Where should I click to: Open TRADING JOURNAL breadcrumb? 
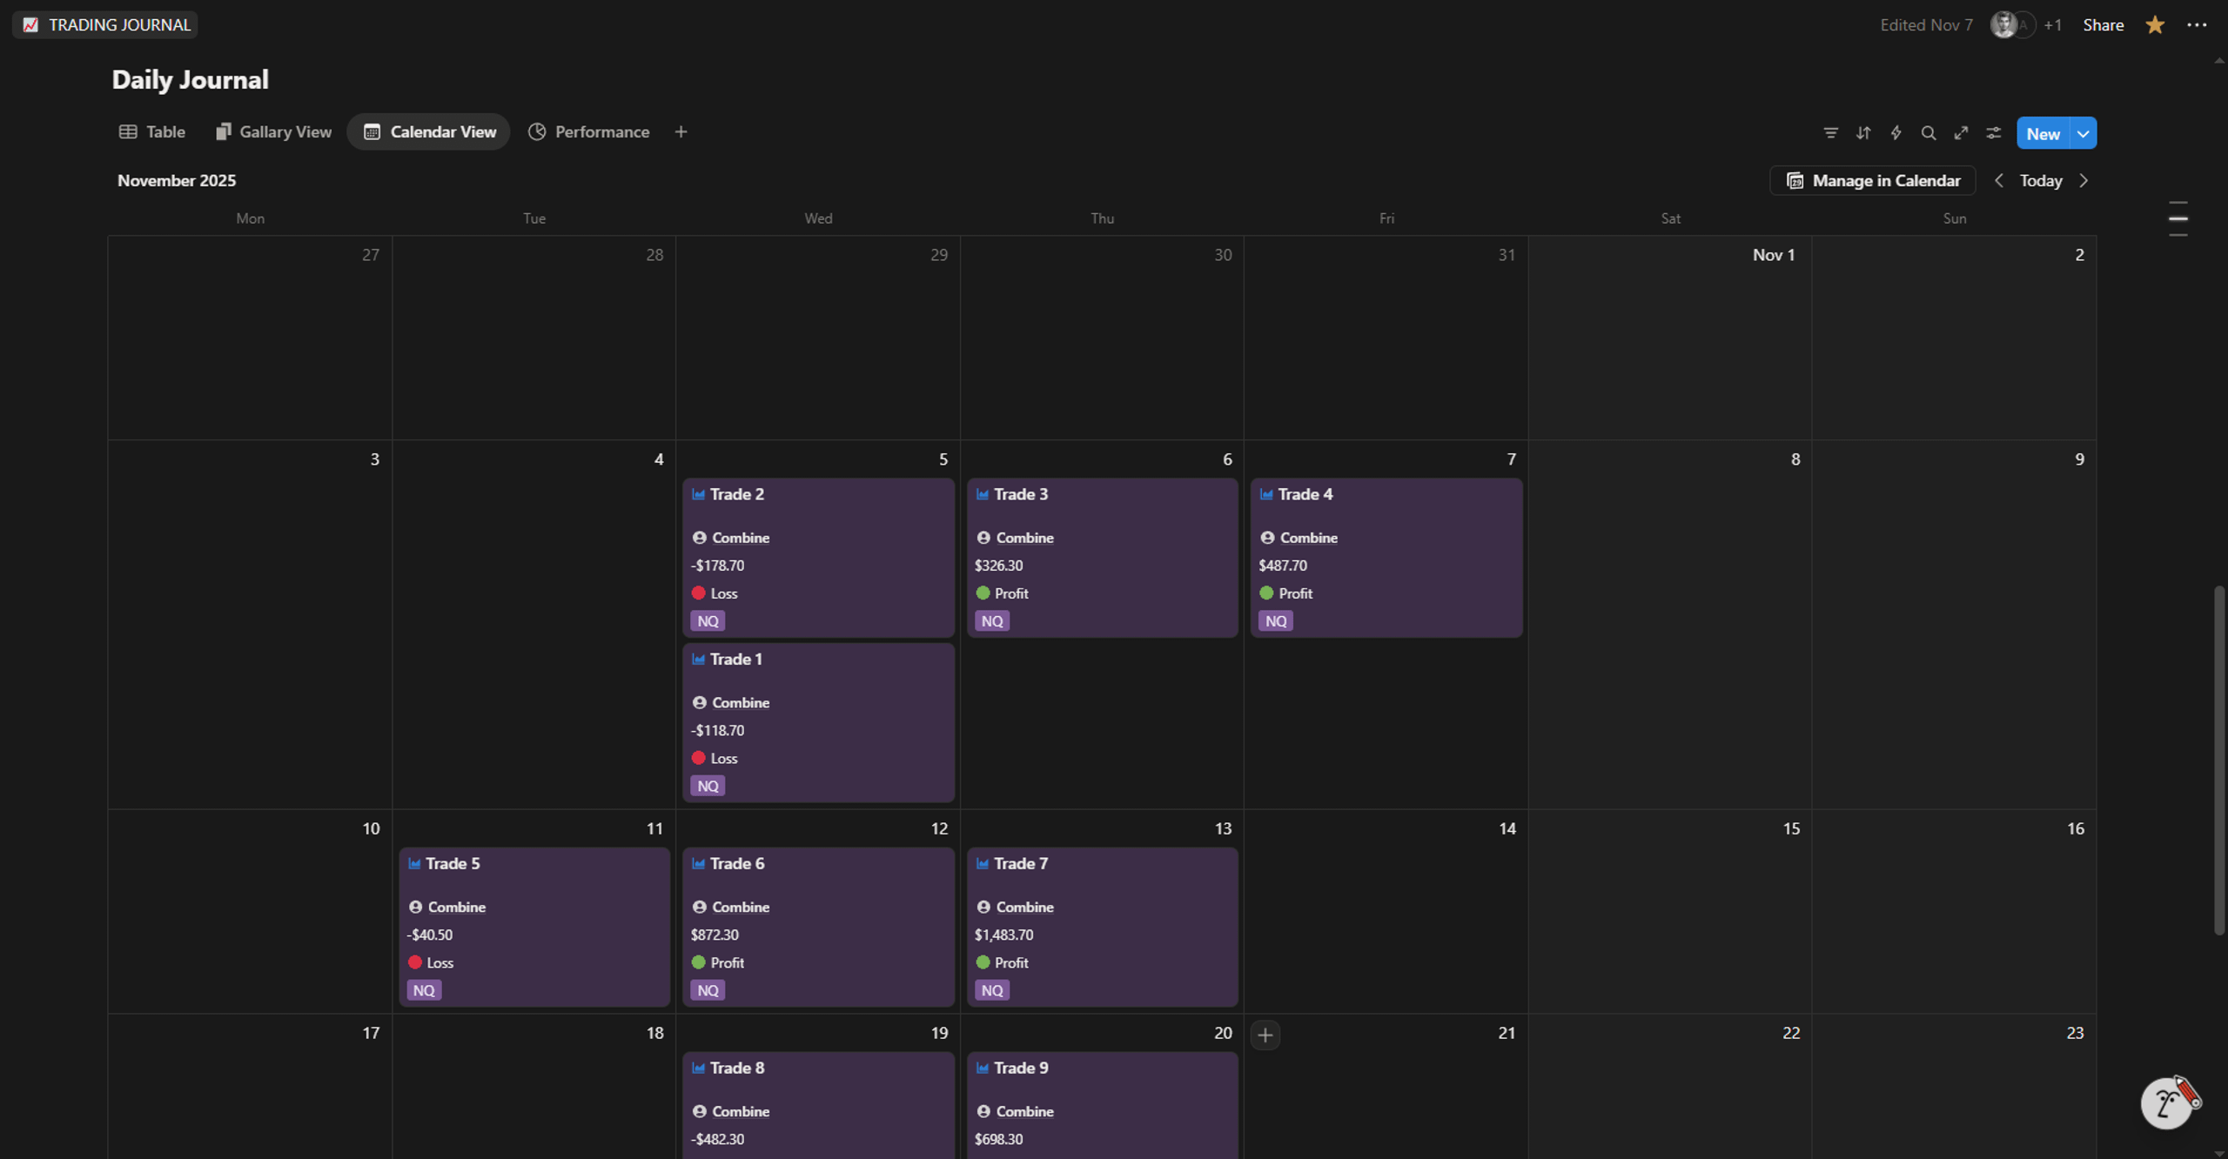point(105,24)
